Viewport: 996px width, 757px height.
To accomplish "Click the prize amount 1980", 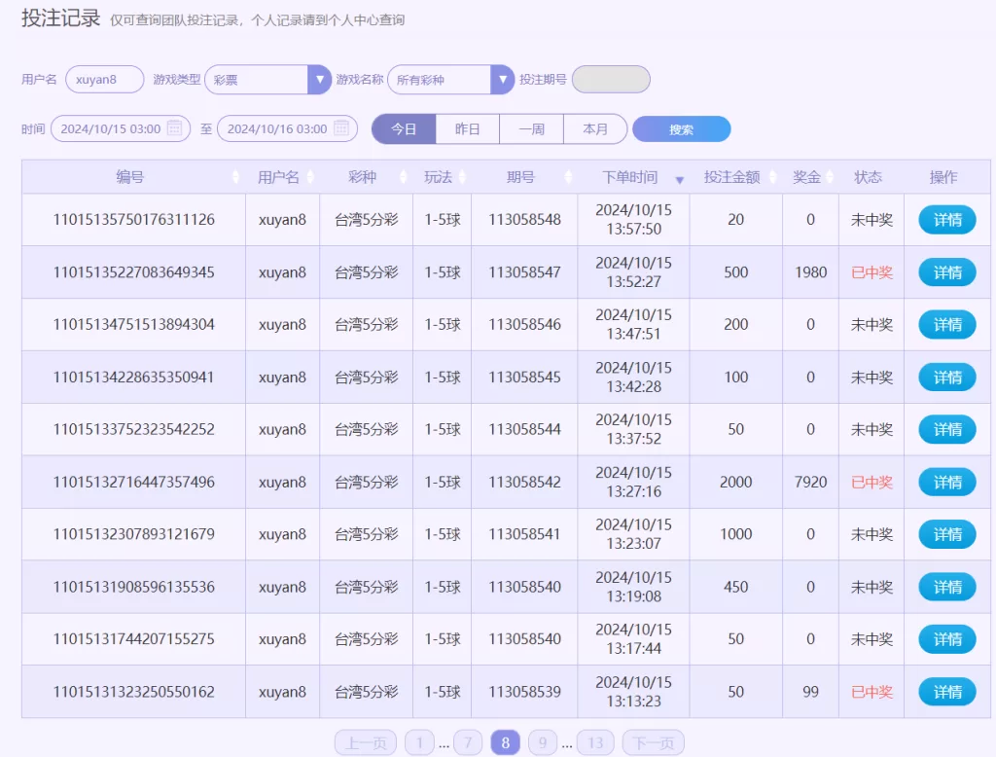I will (x=810, y=272).
